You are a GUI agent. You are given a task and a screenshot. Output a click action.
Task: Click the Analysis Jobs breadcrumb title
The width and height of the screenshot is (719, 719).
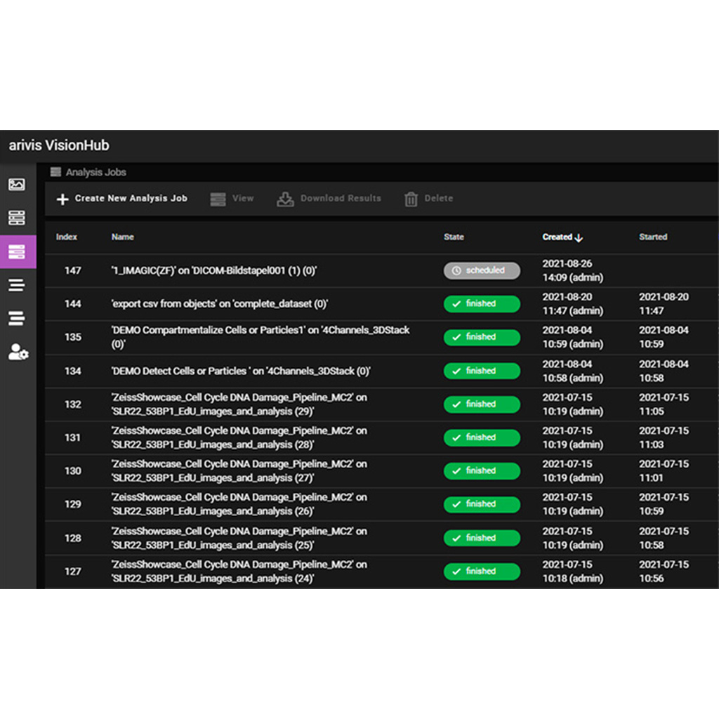click(x=95, y=173)
